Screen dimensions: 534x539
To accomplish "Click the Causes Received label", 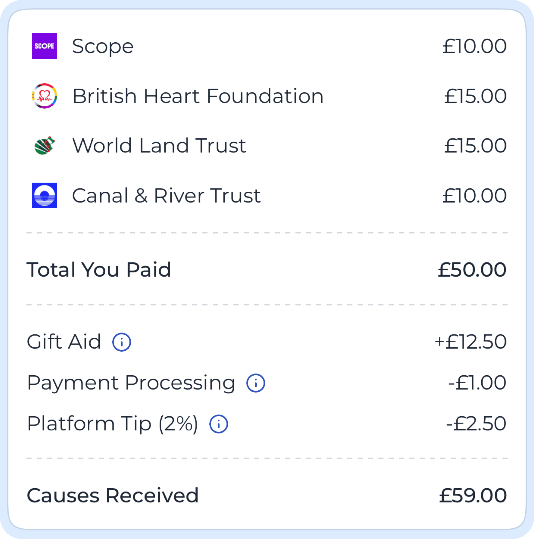I will click(112, 496).
